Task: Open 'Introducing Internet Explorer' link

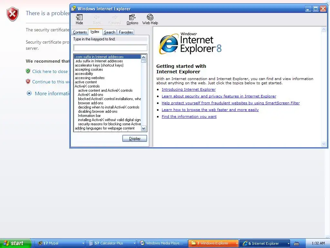Action: click(189, 89)
